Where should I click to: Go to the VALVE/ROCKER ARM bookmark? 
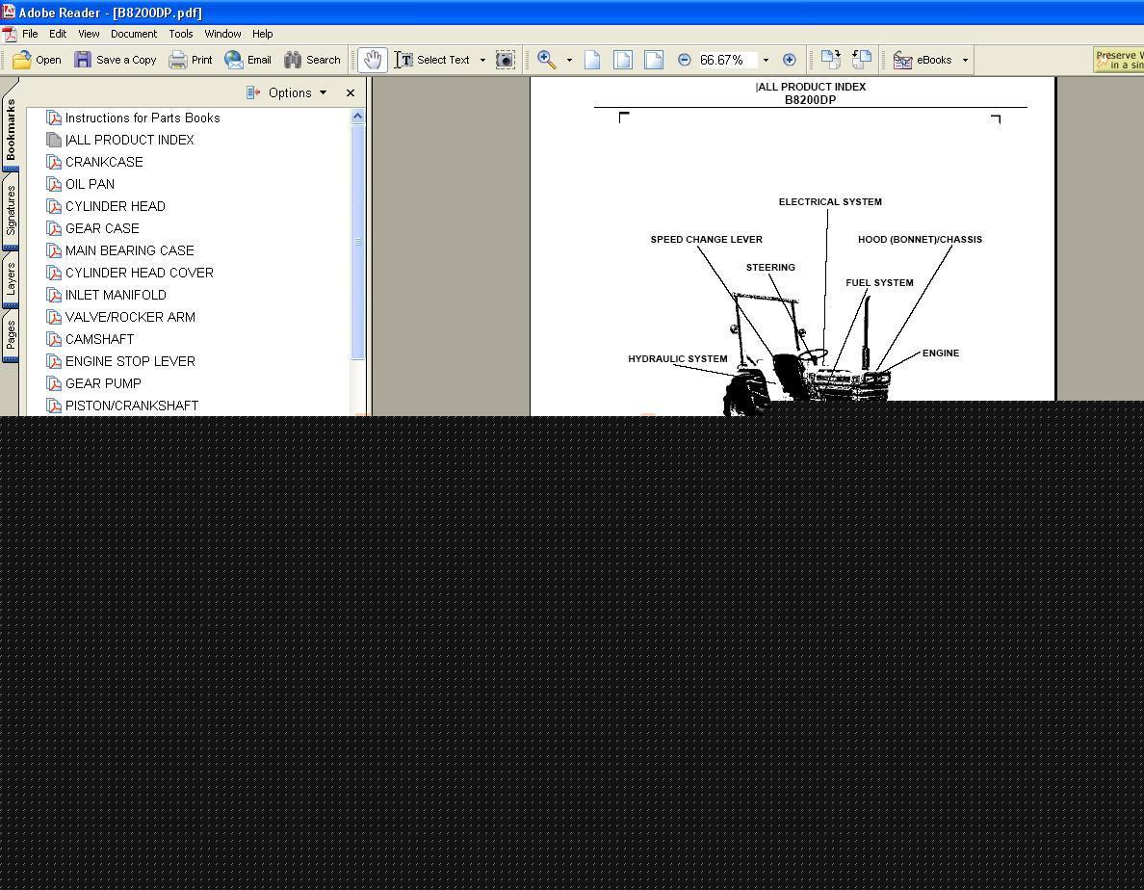pyautogui.click(x=130, y=317)
